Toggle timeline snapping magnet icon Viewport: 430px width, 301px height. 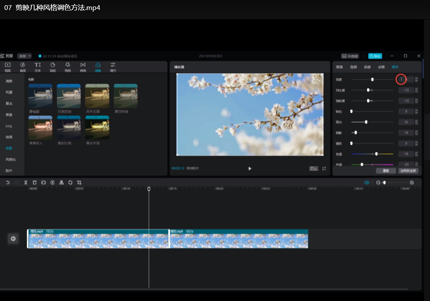(367, 183)
